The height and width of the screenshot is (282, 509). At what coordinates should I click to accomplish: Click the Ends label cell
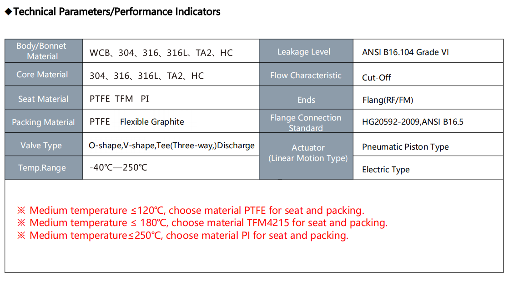point(306,100)
